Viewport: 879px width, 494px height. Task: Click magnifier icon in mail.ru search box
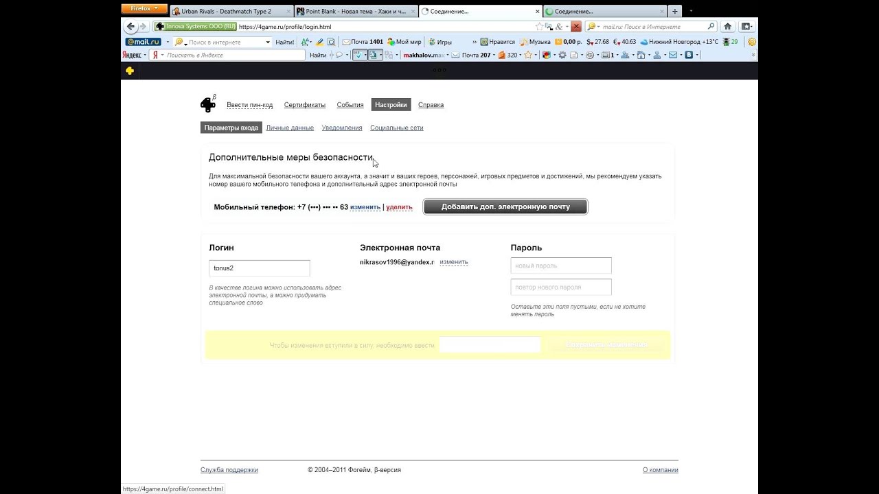[x=711, y=26]
